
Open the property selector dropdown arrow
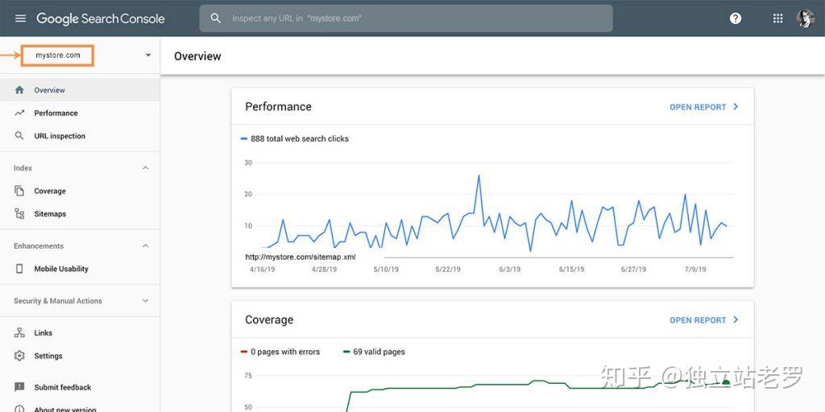click(x=148, y=56)
